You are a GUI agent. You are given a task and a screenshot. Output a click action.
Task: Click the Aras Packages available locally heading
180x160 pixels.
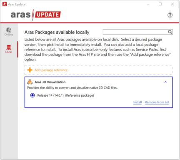(x=57, y=32)
